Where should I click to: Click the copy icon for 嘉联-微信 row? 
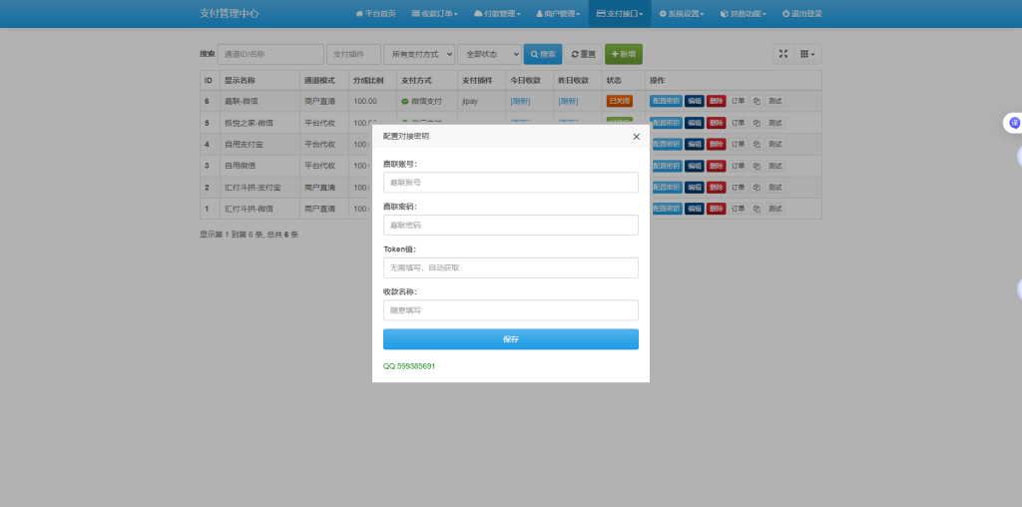tap(757, 101)
